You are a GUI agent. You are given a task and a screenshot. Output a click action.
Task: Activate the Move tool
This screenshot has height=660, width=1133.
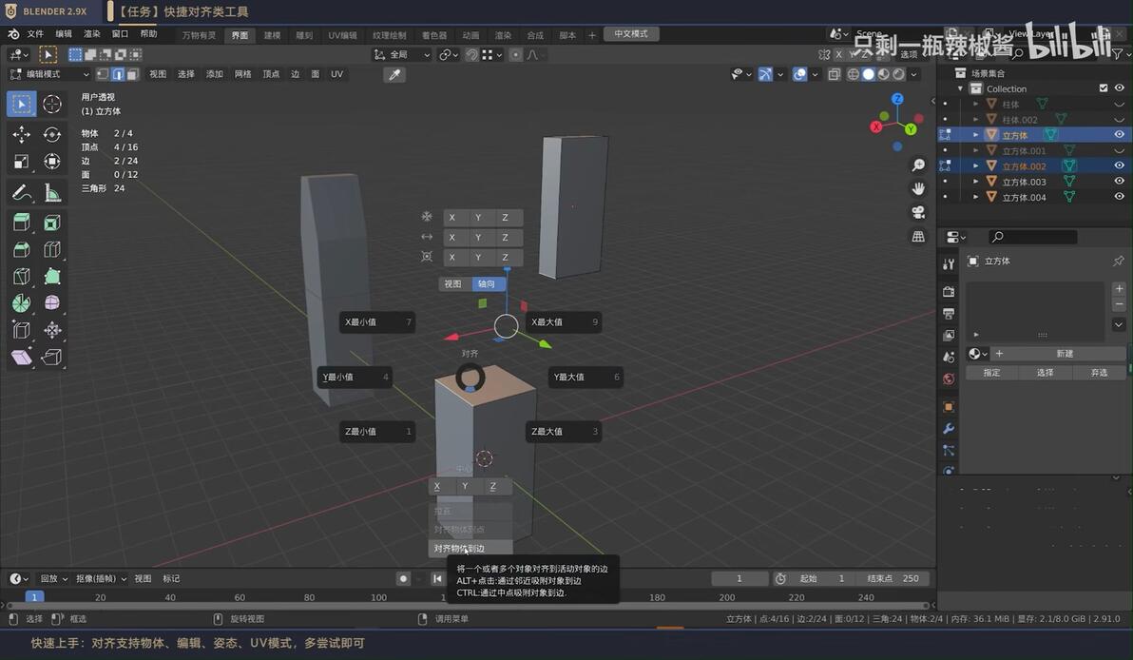22,134
